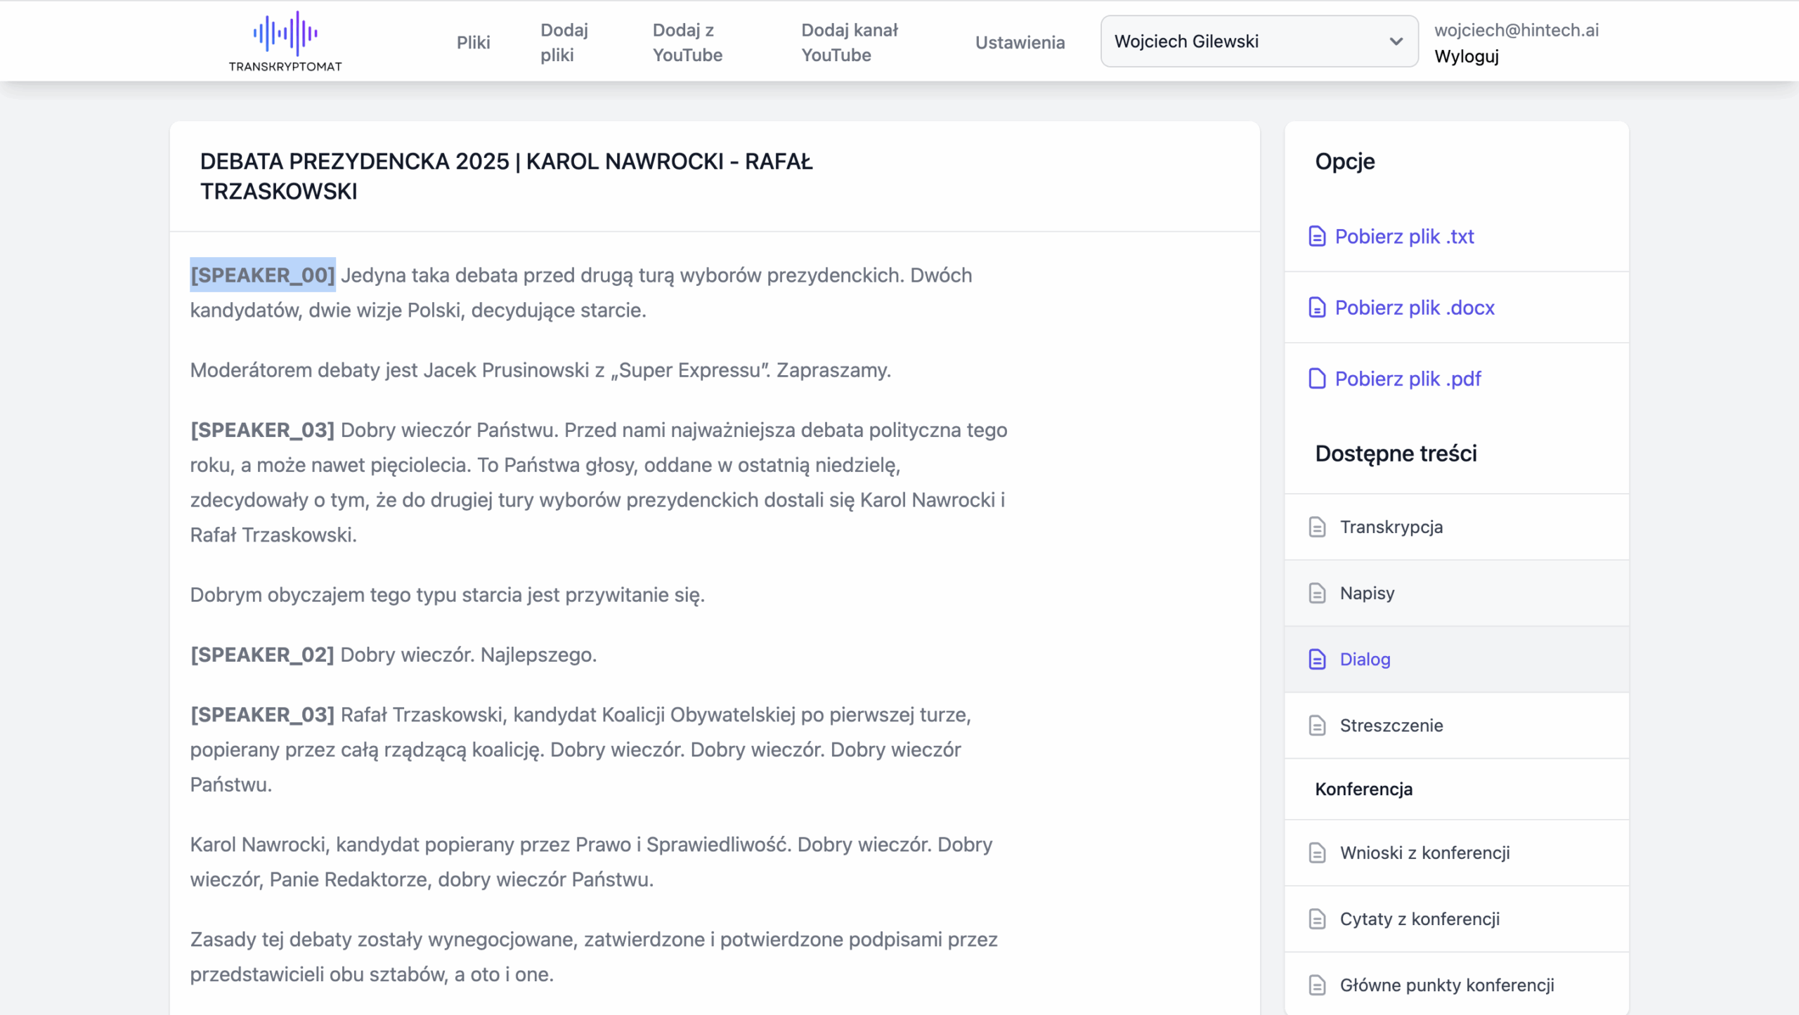The image size is (1799, 1015).
Task: Switch to Napisy content
Action: tap(1456, 593)
